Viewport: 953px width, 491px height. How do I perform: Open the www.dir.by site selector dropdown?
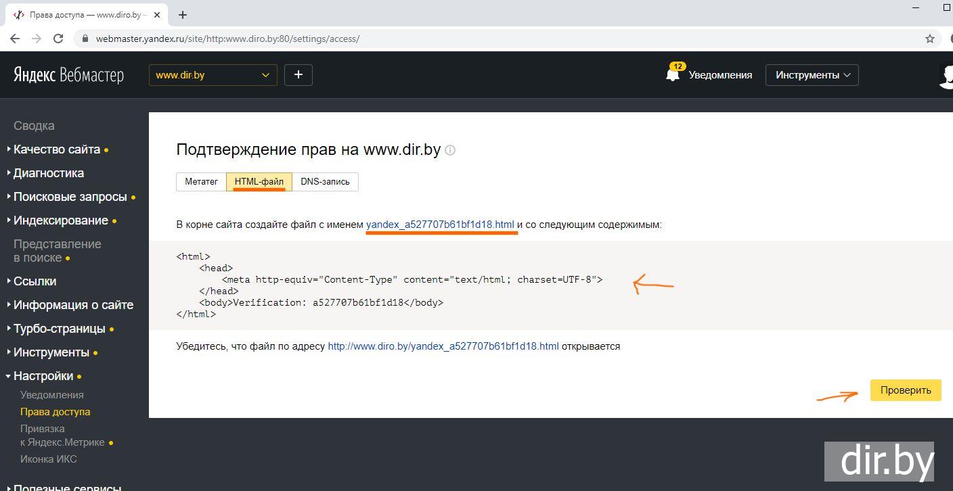click(213, 75)
